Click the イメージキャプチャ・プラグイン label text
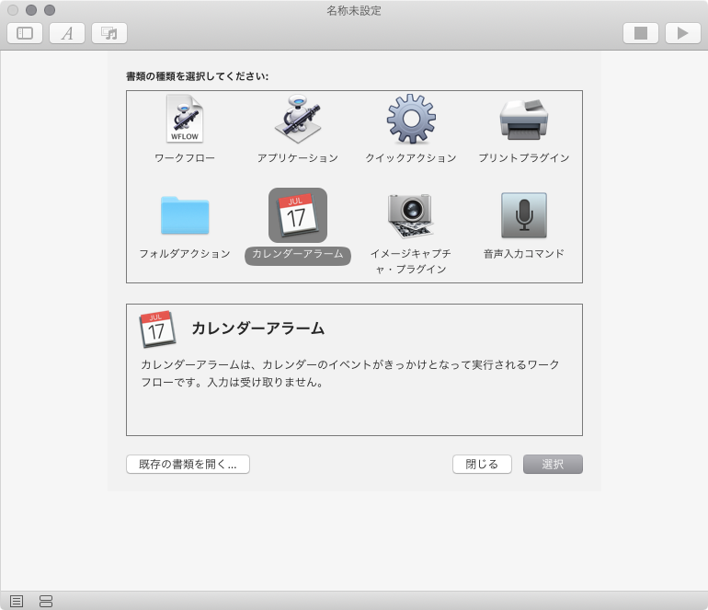The width and height of the screenshot is (708, 610). (411, 261)
